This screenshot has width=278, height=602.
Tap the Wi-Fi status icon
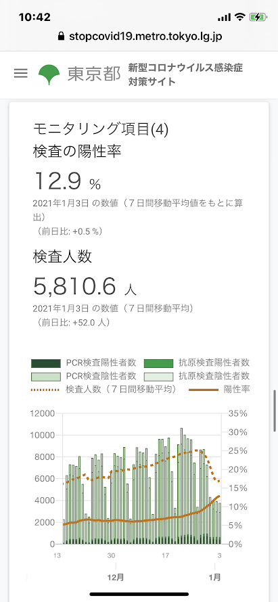[240, 17]
